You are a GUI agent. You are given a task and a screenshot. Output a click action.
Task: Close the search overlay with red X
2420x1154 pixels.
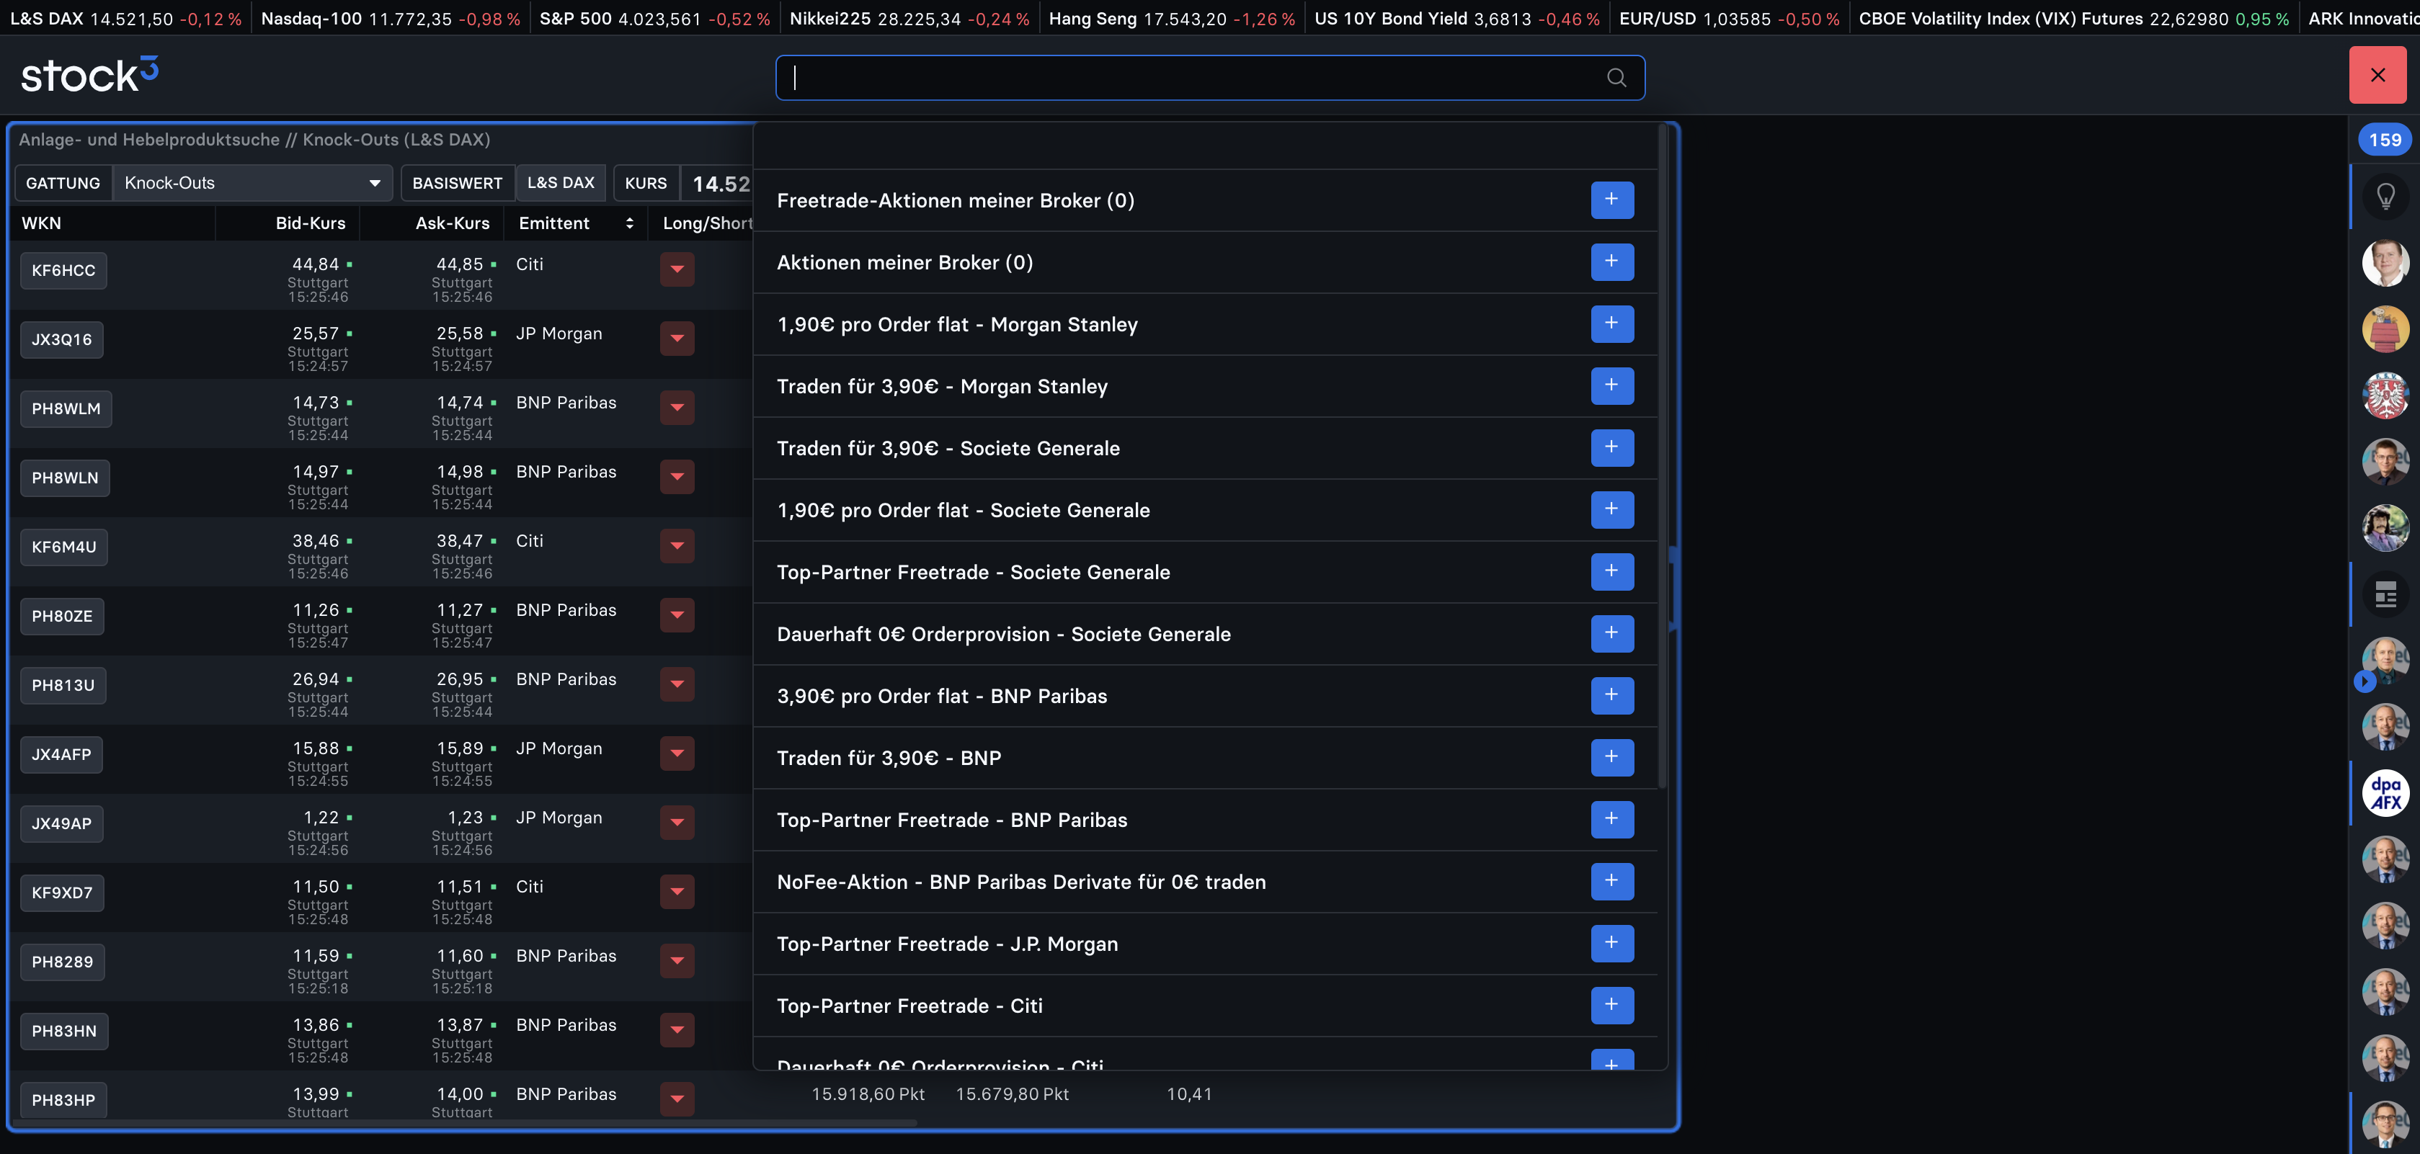coord(2377,75)
